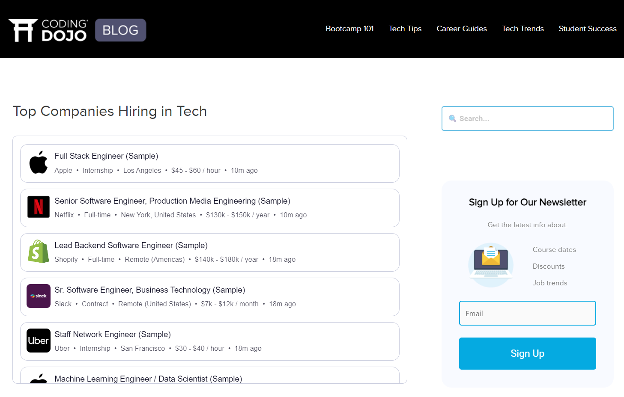This screenshot has height=397, width=624.
Task: Click the Email input field
Action: click(x=528, y=313)
